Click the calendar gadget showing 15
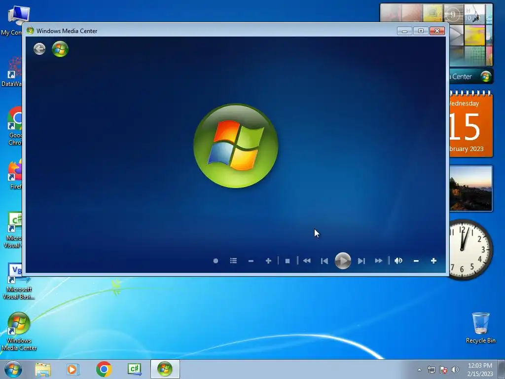Image resolution: width=505 pixels, height=379 pixels. tap(471, 124)
